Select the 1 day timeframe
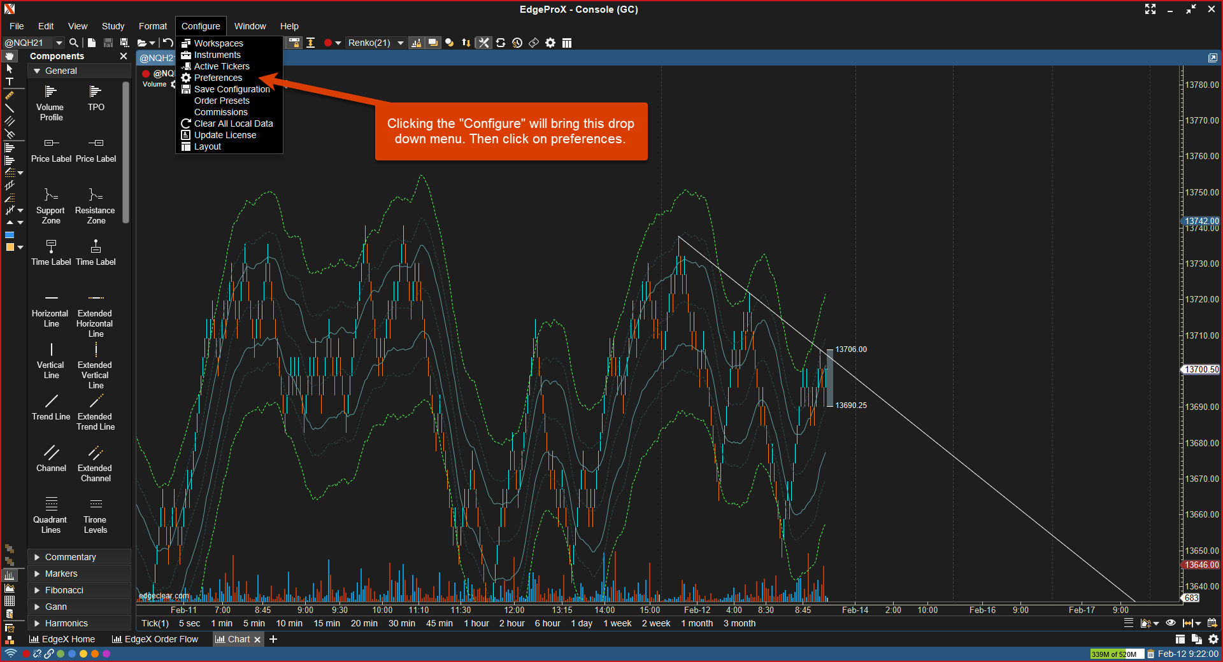 pyautogui.click(x=581, y=623)
